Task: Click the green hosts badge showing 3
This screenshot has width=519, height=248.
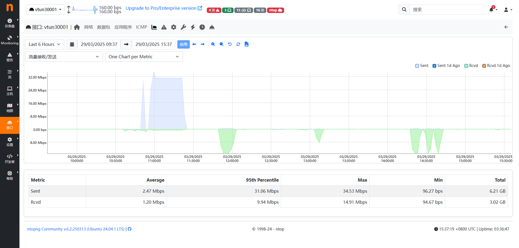Action: (x=228, y=10)
